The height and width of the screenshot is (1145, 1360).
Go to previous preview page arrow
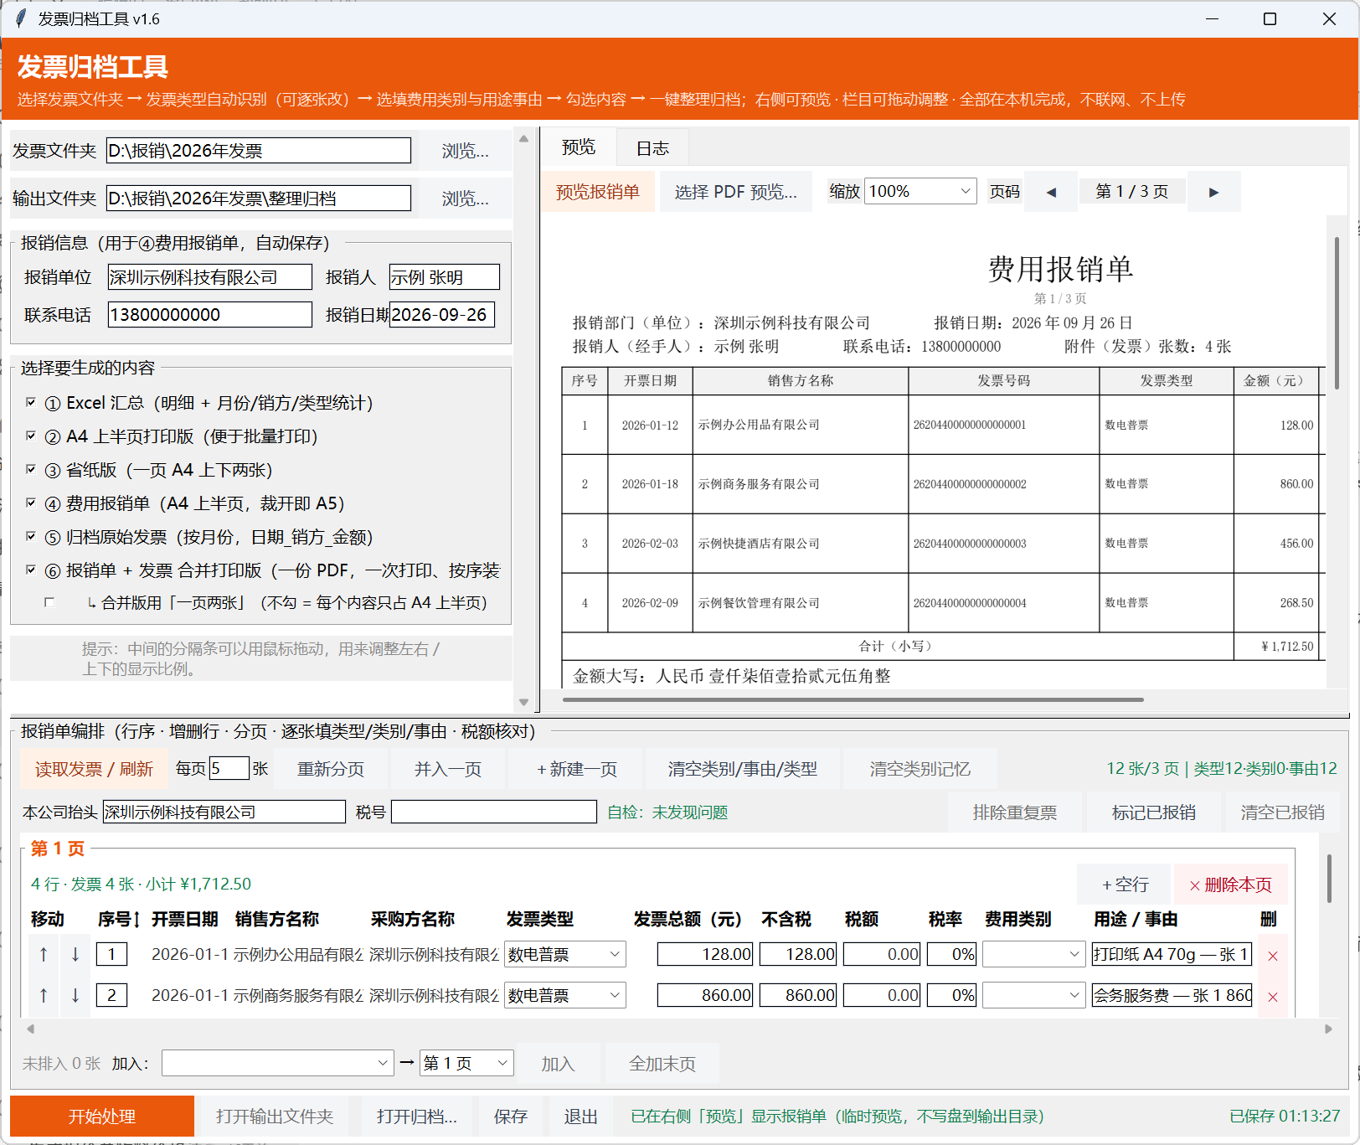1051,192
